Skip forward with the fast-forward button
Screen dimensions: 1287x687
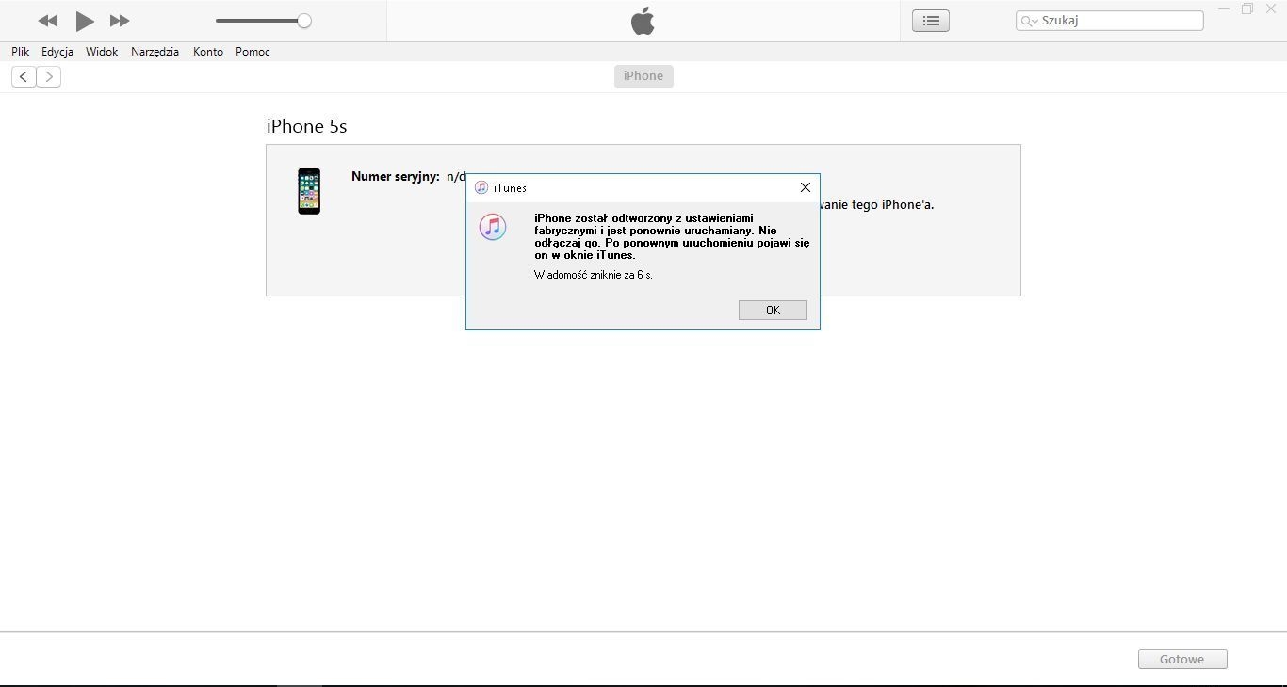pos(120,21)
